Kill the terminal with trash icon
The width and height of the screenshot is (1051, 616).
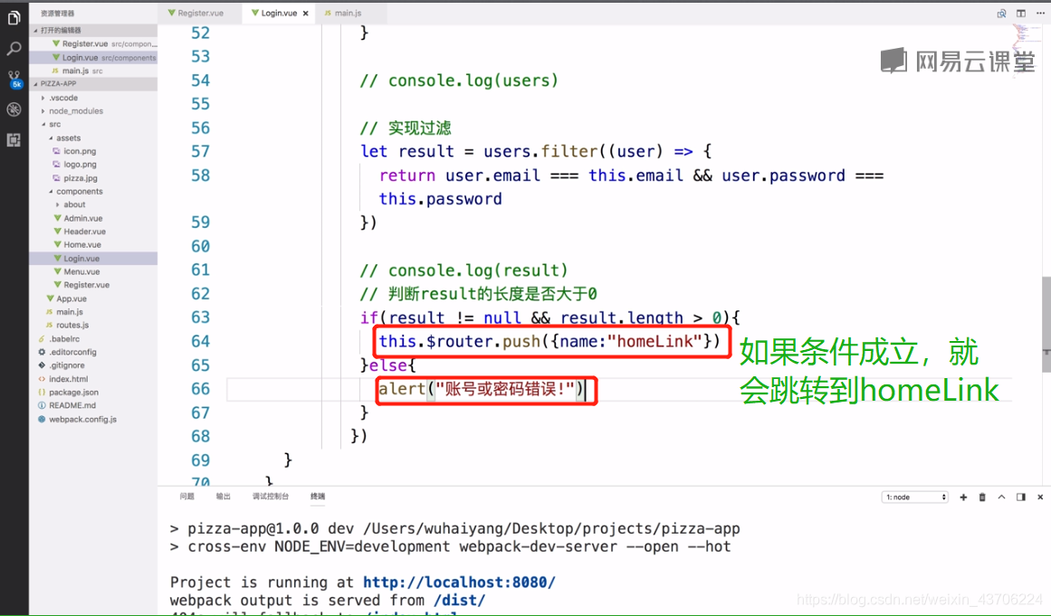[x=982, y=497]
